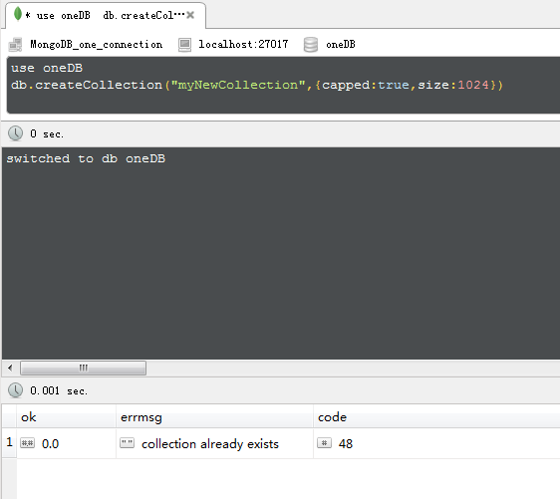The image size is (560, 499).
Task: Select the "use oneDB db.createCol..." query tab
Action: pyautogui.click(x=105, y=15)
